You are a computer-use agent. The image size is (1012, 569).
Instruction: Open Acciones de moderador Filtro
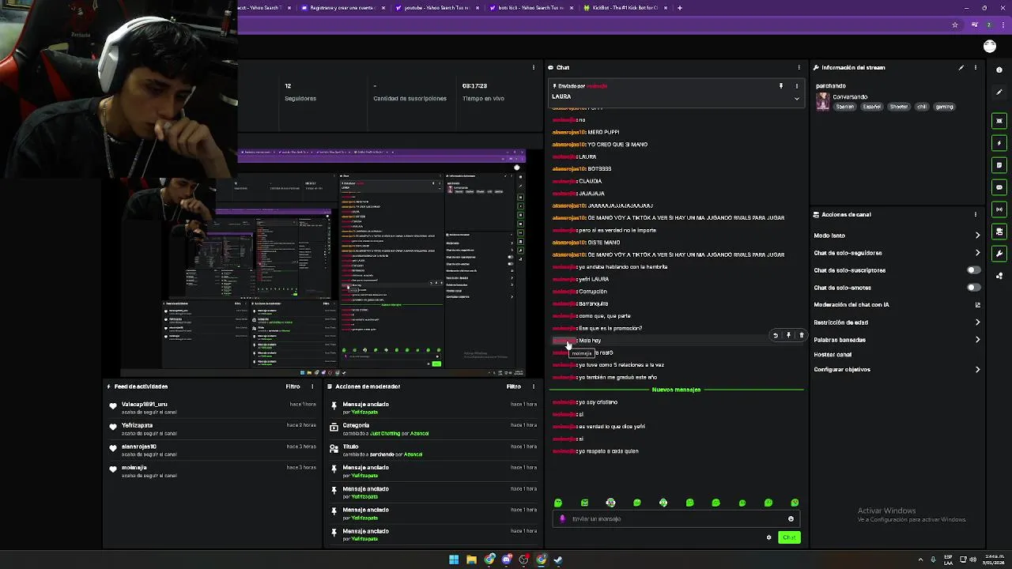(x=513, y=386)
